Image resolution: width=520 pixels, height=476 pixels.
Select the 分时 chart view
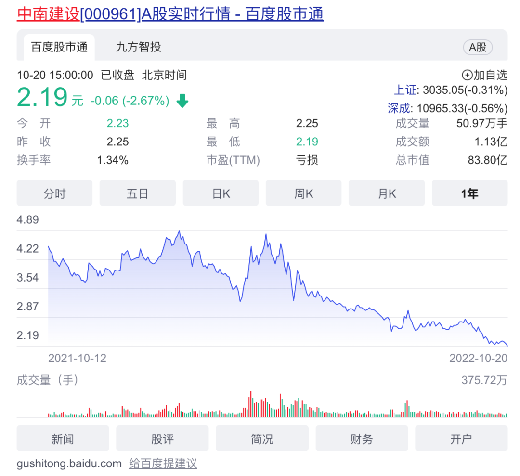click(54, 193)
